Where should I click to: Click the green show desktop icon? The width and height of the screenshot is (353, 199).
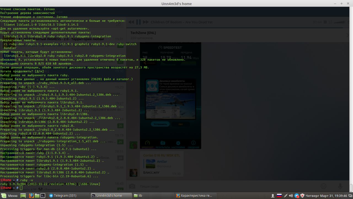pyautogui.click(x=23, y=196)
